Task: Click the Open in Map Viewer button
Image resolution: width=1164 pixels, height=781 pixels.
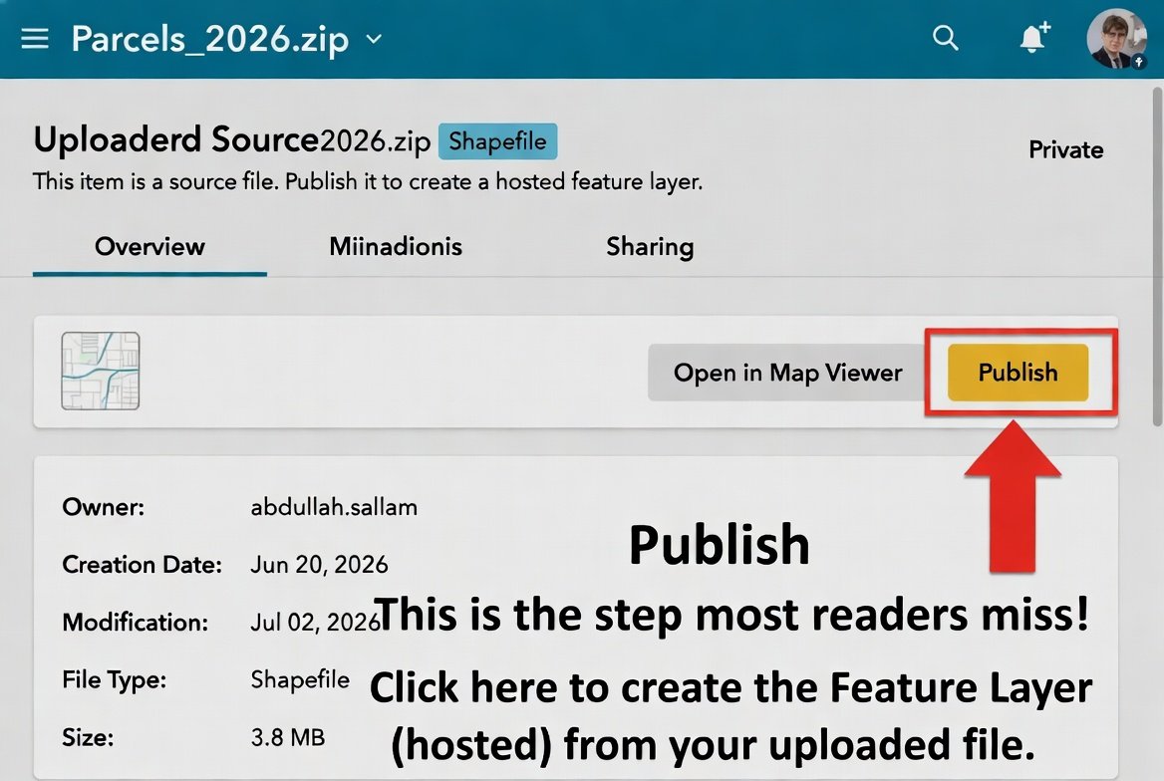Action: (787, 373)
